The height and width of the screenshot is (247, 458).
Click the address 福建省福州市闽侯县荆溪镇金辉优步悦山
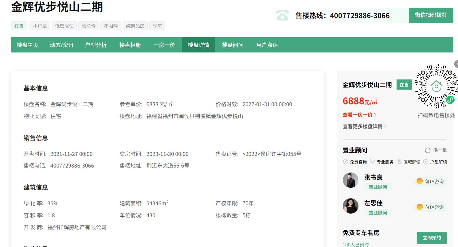point(195,116)
